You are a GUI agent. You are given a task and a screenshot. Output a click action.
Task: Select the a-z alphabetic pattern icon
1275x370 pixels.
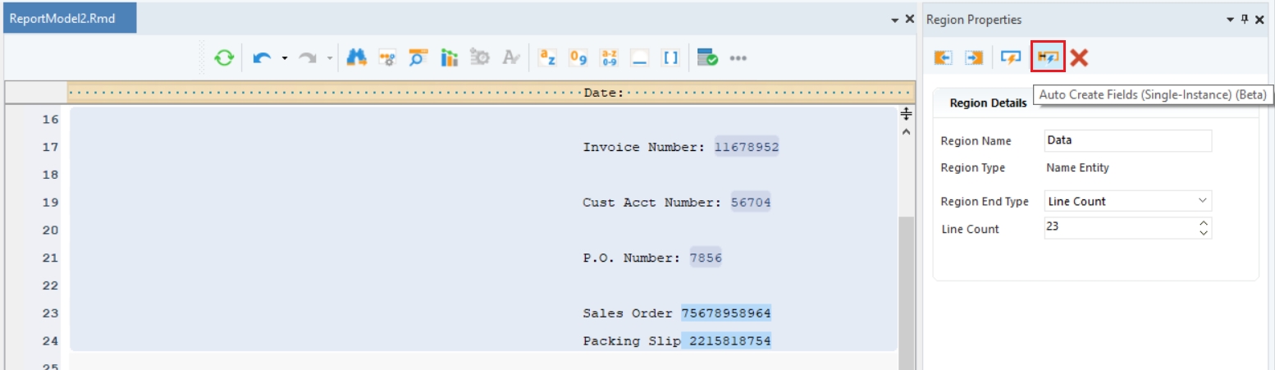(547, 58)
